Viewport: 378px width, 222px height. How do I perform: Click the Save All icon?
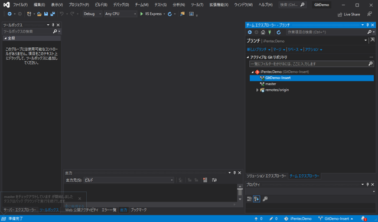click(53, 14)
